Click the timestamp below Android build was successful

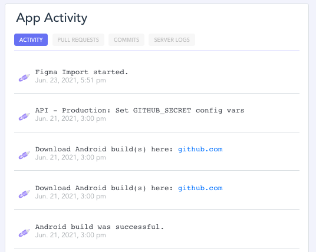click(x=71, y=235)
